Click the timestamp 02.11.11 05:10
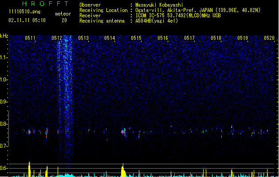Image resolution: width=279 pixels, height=177 pixels. pyautogui.click(x=27, y=20)
